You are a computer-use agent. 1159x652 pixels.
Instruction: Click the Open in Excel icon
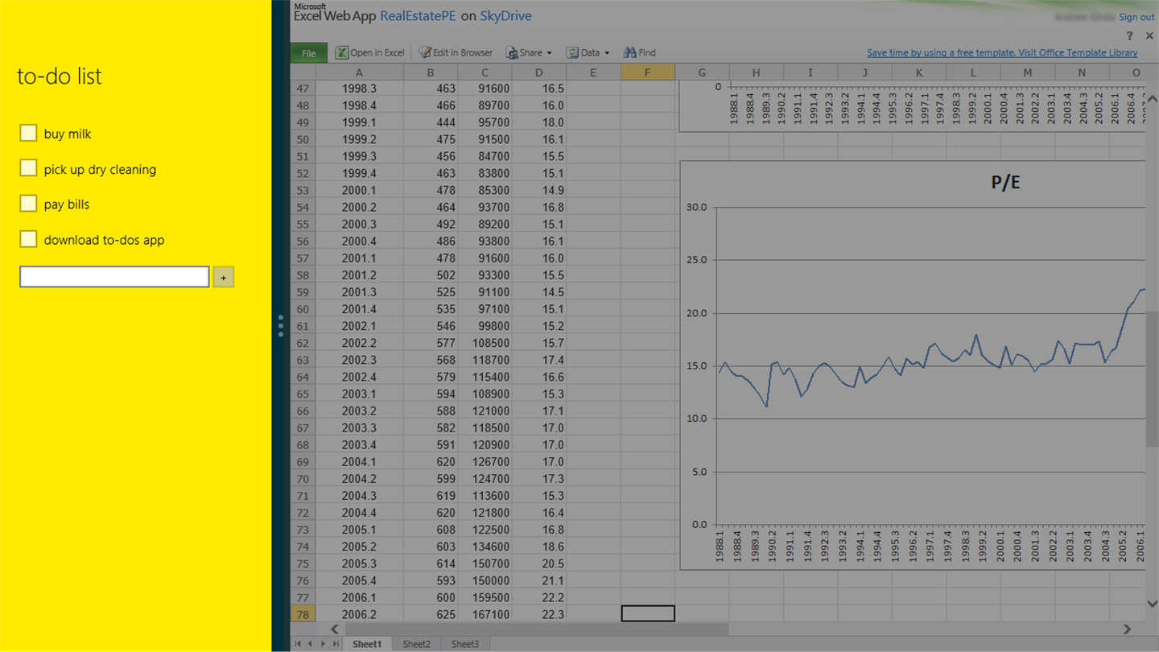pyautogui.click(x=341, y=52)
